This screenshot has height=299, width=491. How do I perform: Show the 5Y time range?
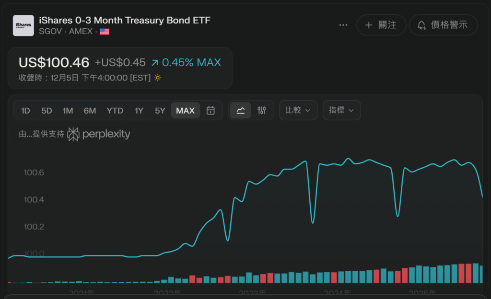[160, 111]
